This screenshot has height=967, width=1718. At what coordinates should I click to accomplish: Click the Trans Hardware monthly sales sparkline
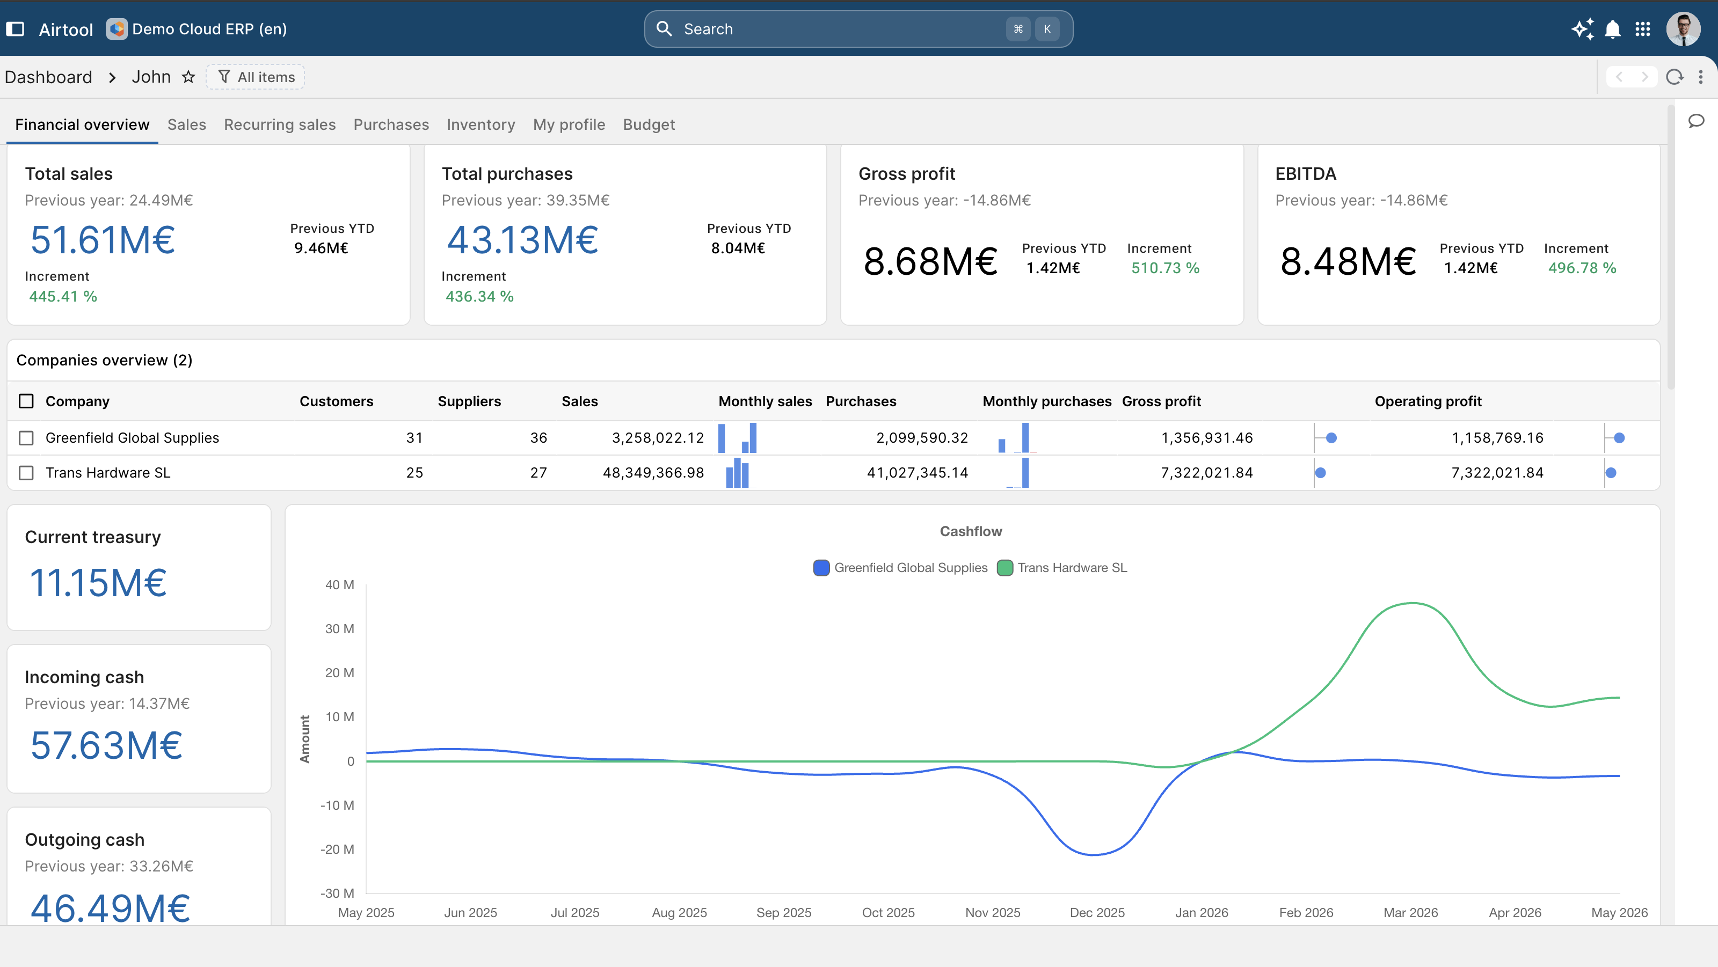(x=737, y=473)
